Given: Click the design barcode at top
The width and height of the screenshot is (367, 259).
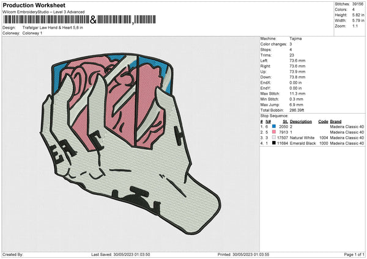Looking at the screenshot, I should point(80,20).
